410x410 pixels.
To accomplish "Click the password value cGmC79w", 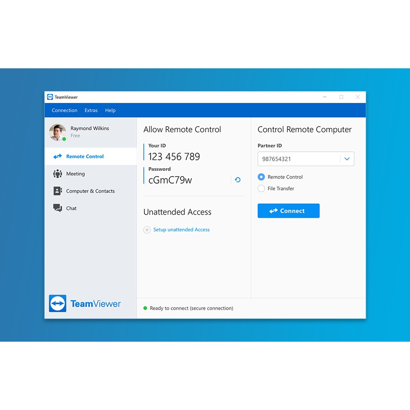I will pos(170,180).
